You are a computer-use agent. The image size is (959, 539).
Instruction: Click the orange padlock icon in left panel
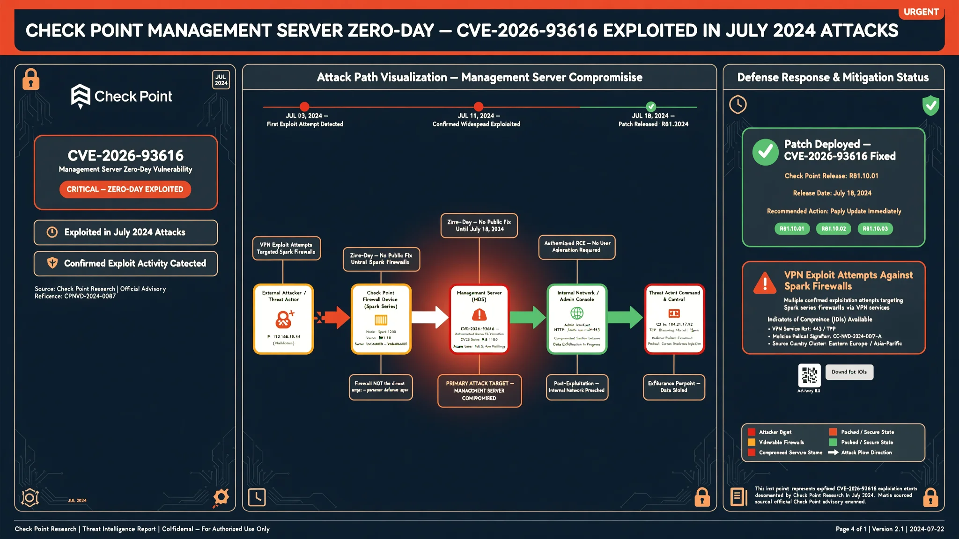click(31, 79)
